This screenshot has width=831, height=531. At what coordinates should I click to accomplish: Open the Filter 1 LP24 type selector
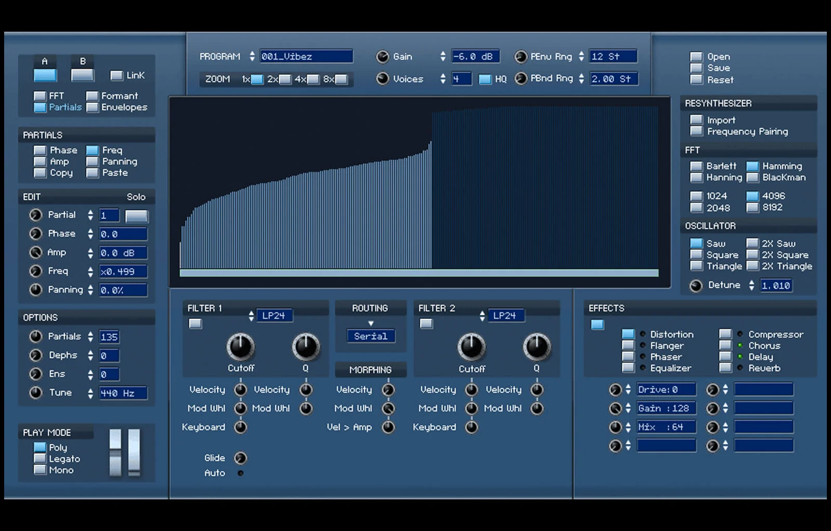274,315
